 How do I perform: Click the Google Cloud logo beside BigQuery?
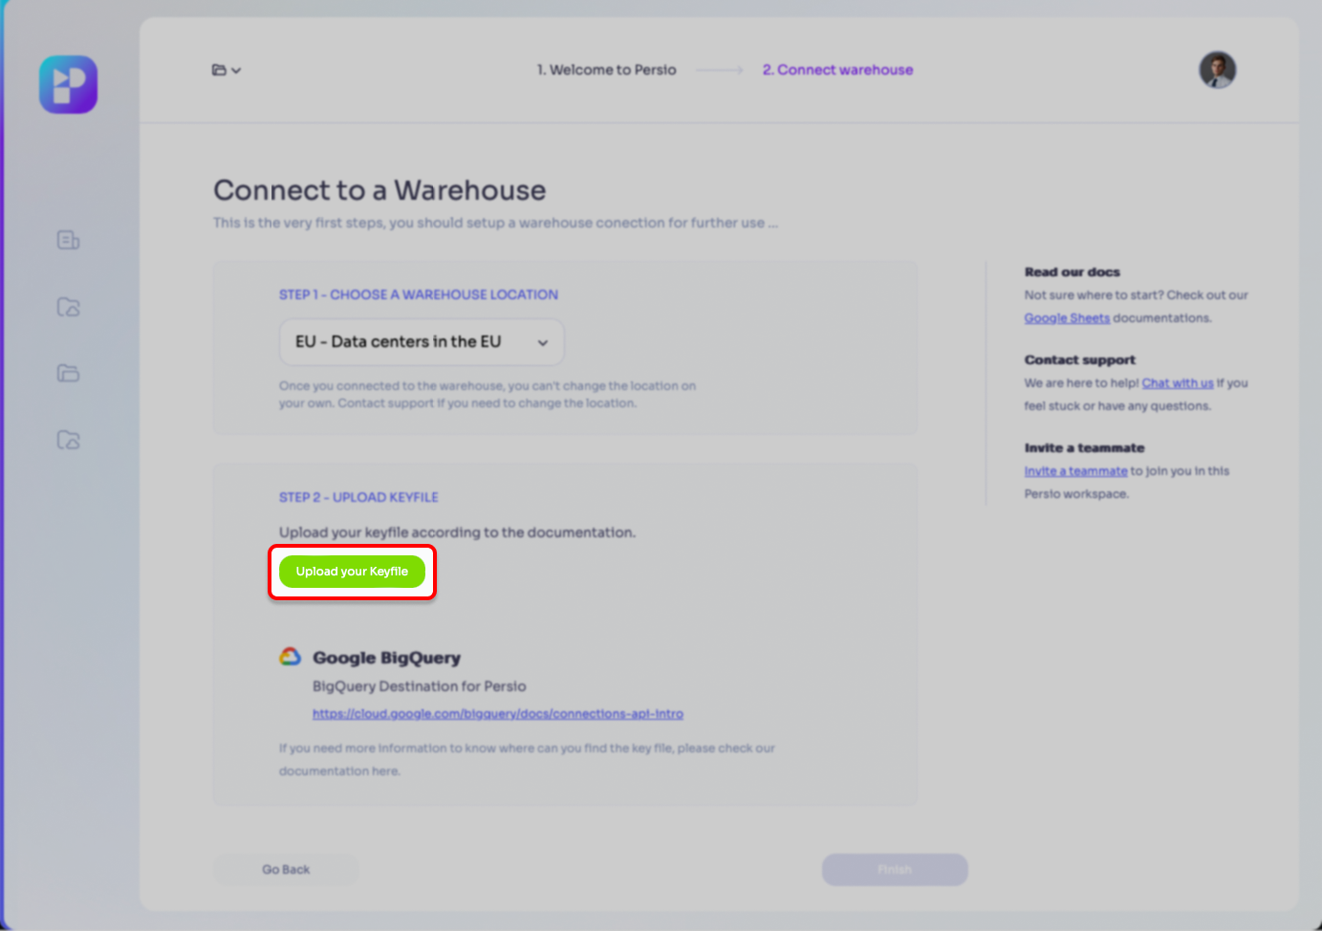pos(290,657)
